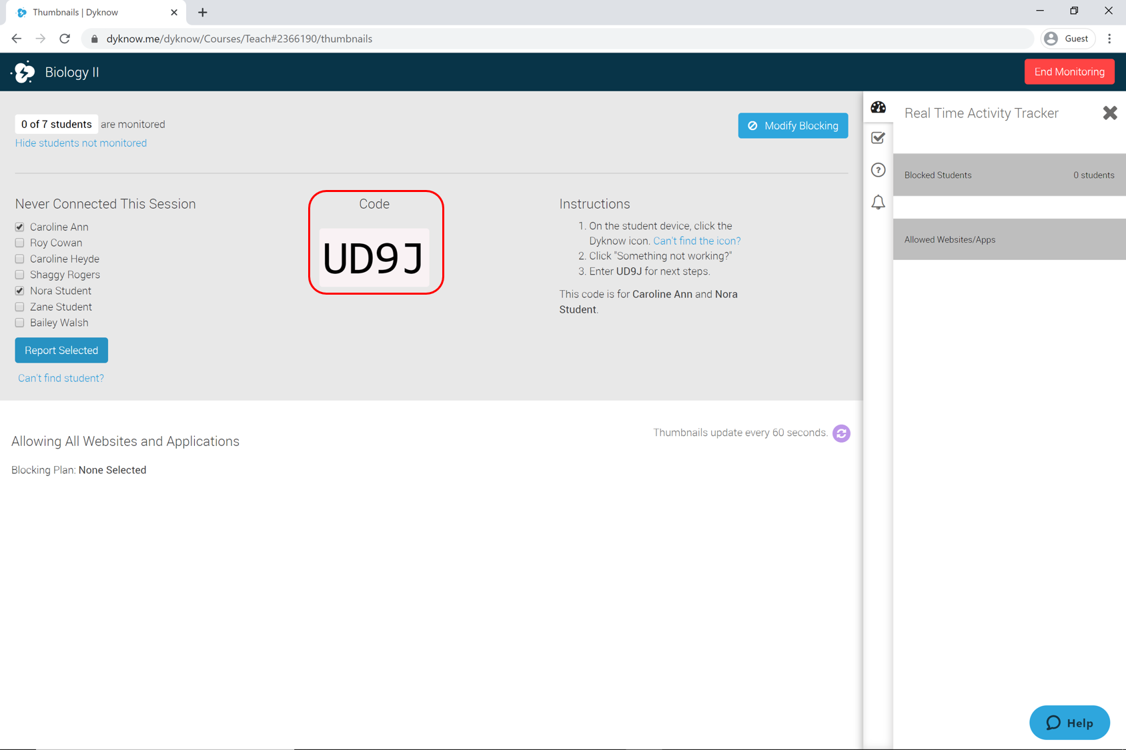
Task: Click the Dyknow logo icon
Action: [24, 72]
